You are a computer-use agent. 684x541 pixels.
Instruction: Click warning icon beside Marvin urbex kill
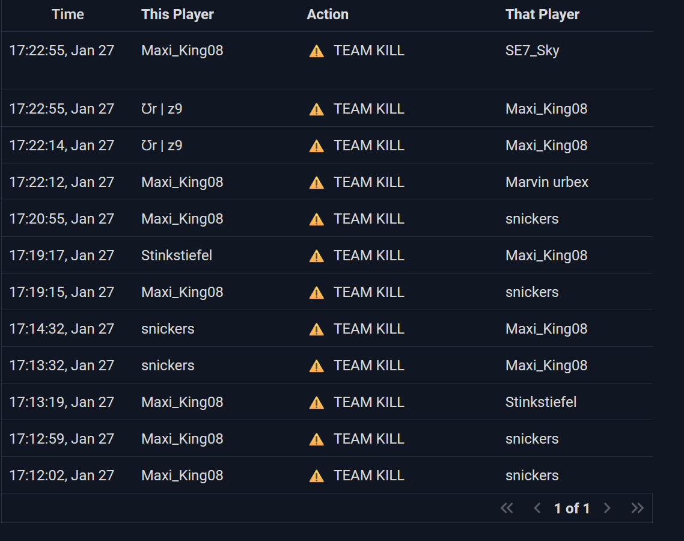(x=316, y=183)
